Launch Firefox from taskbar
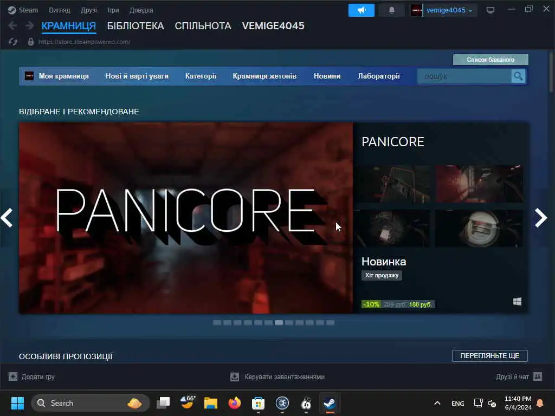Viewport: 555px width, 416px height. click(x=234, y=403)
